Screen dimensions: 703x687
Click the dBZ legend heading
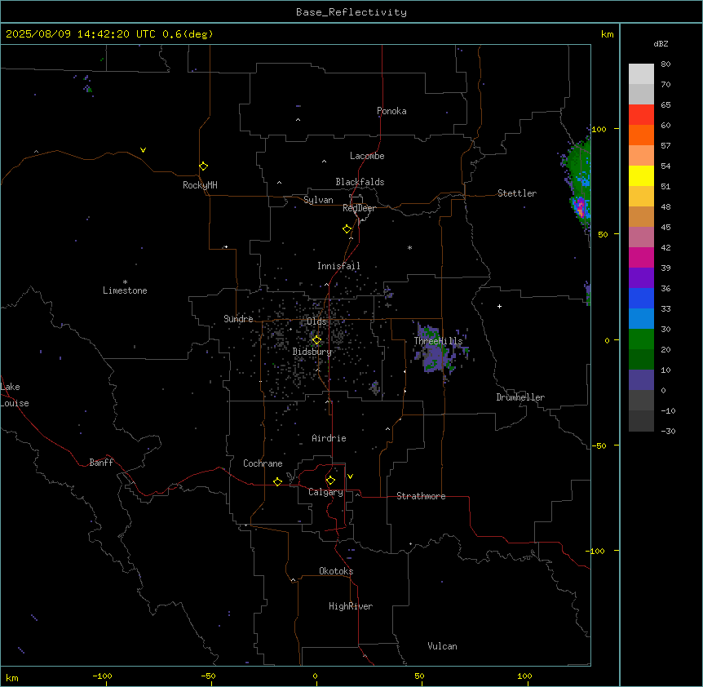click(x=661, y=43)
